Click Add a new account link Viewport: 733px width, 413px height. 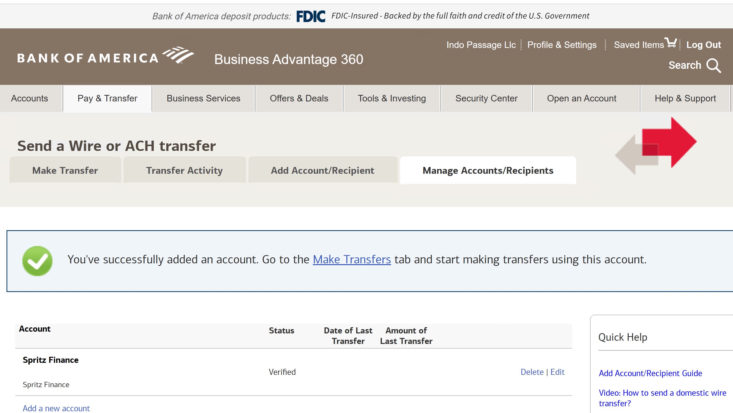click(x=56, y=408)
